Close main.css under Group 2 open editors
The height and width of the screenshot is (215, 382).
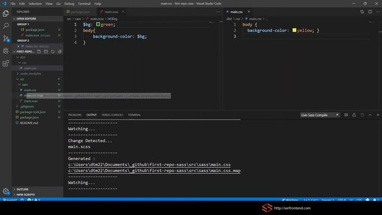pyautogui.click(x=19, y=46)
